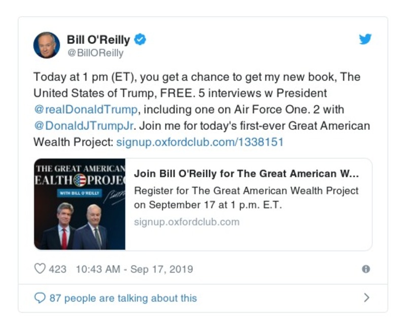The image size is (406, 332).
Task: Click the card title 'Join Bill O'Reilly for...'
Action: (x=246, y=173)
